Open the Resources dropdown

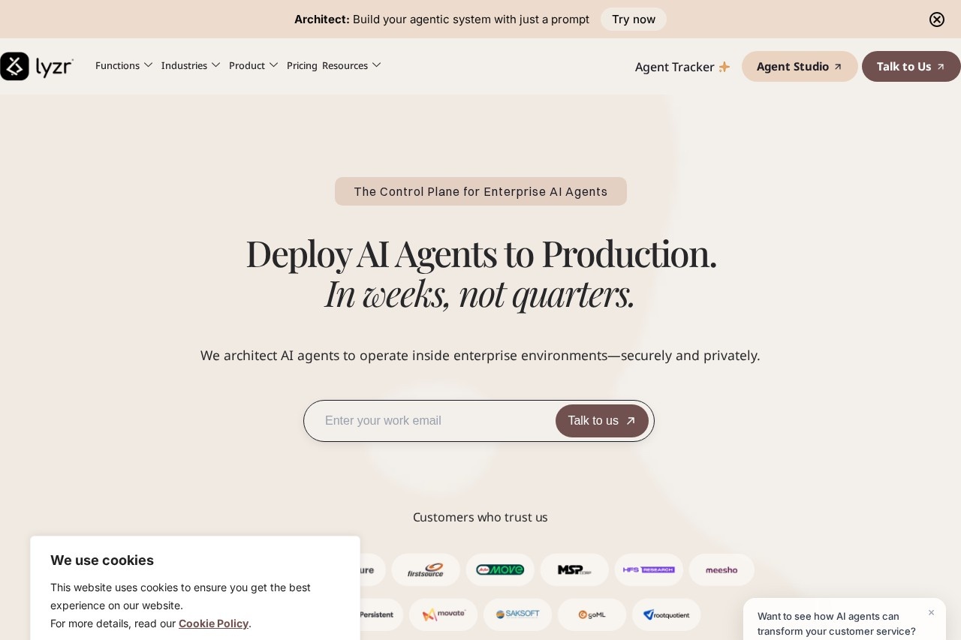coord(345,65)
